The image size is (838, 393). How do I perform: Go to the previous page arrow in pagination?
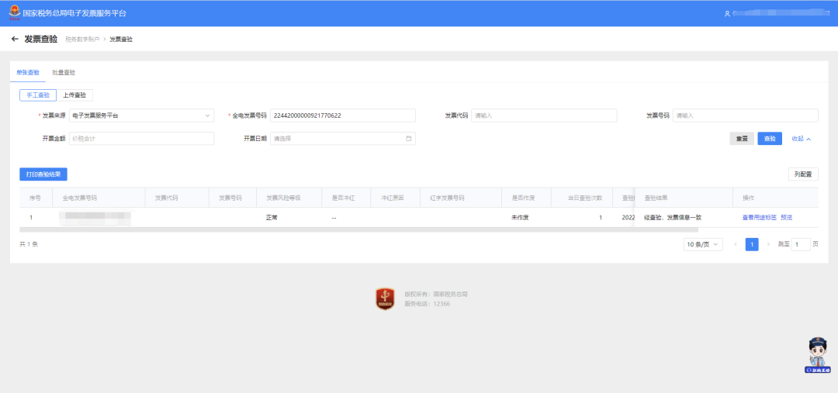(736, 244)
